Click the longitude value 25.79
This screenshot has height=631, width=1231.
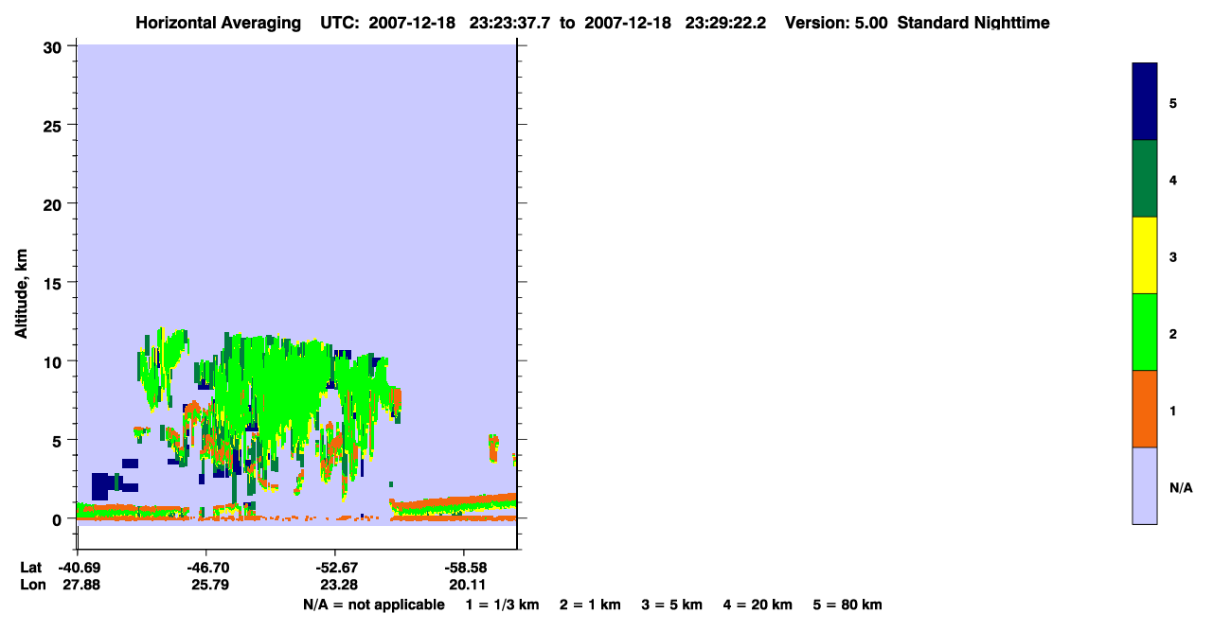click(209, 585)
